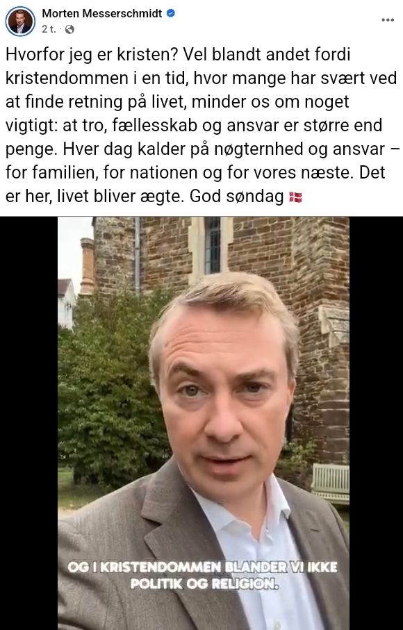Click the church window in the video

tap(212, 245)
